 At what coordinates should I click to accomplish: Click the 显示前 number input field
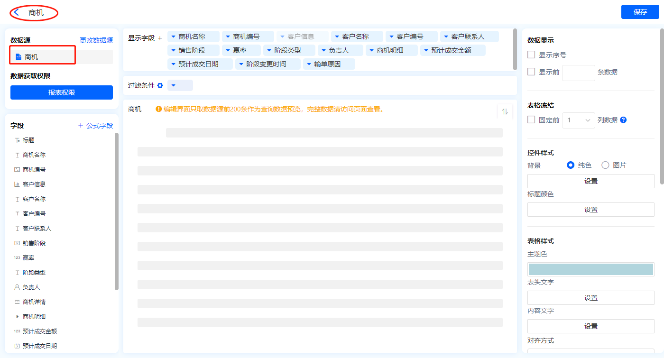pos(578,73)
